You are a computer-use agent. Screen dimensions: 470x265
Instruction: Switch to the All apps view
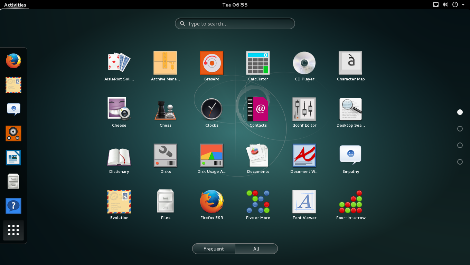pos(256,249)
